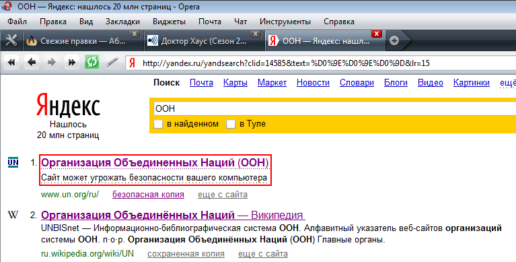Open the Вид menu
The image size is (516, 262).
tap(86, 22)
